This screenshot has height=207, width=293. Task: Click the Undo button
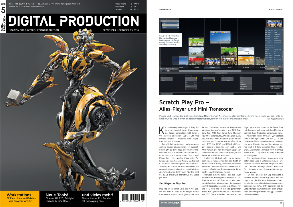(273, 86)
